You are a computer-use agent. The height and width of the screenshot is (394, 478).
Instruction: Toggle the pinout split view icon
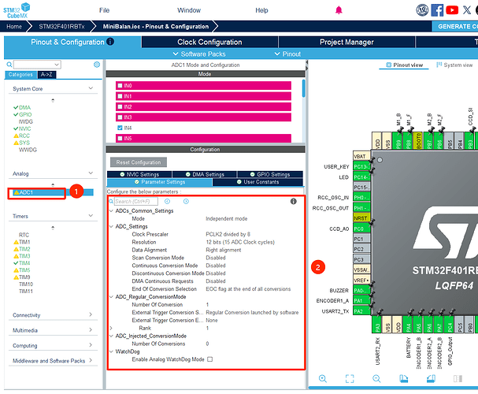458,379
